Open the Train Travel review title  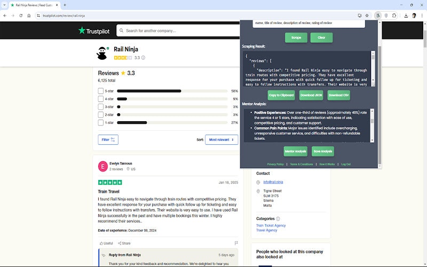tap(108, 192)
